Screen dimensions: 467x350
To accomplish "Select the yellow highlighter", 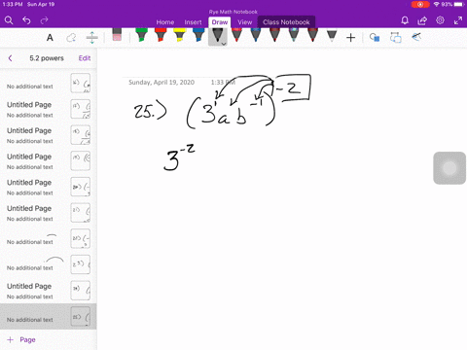I will [179, 35].
